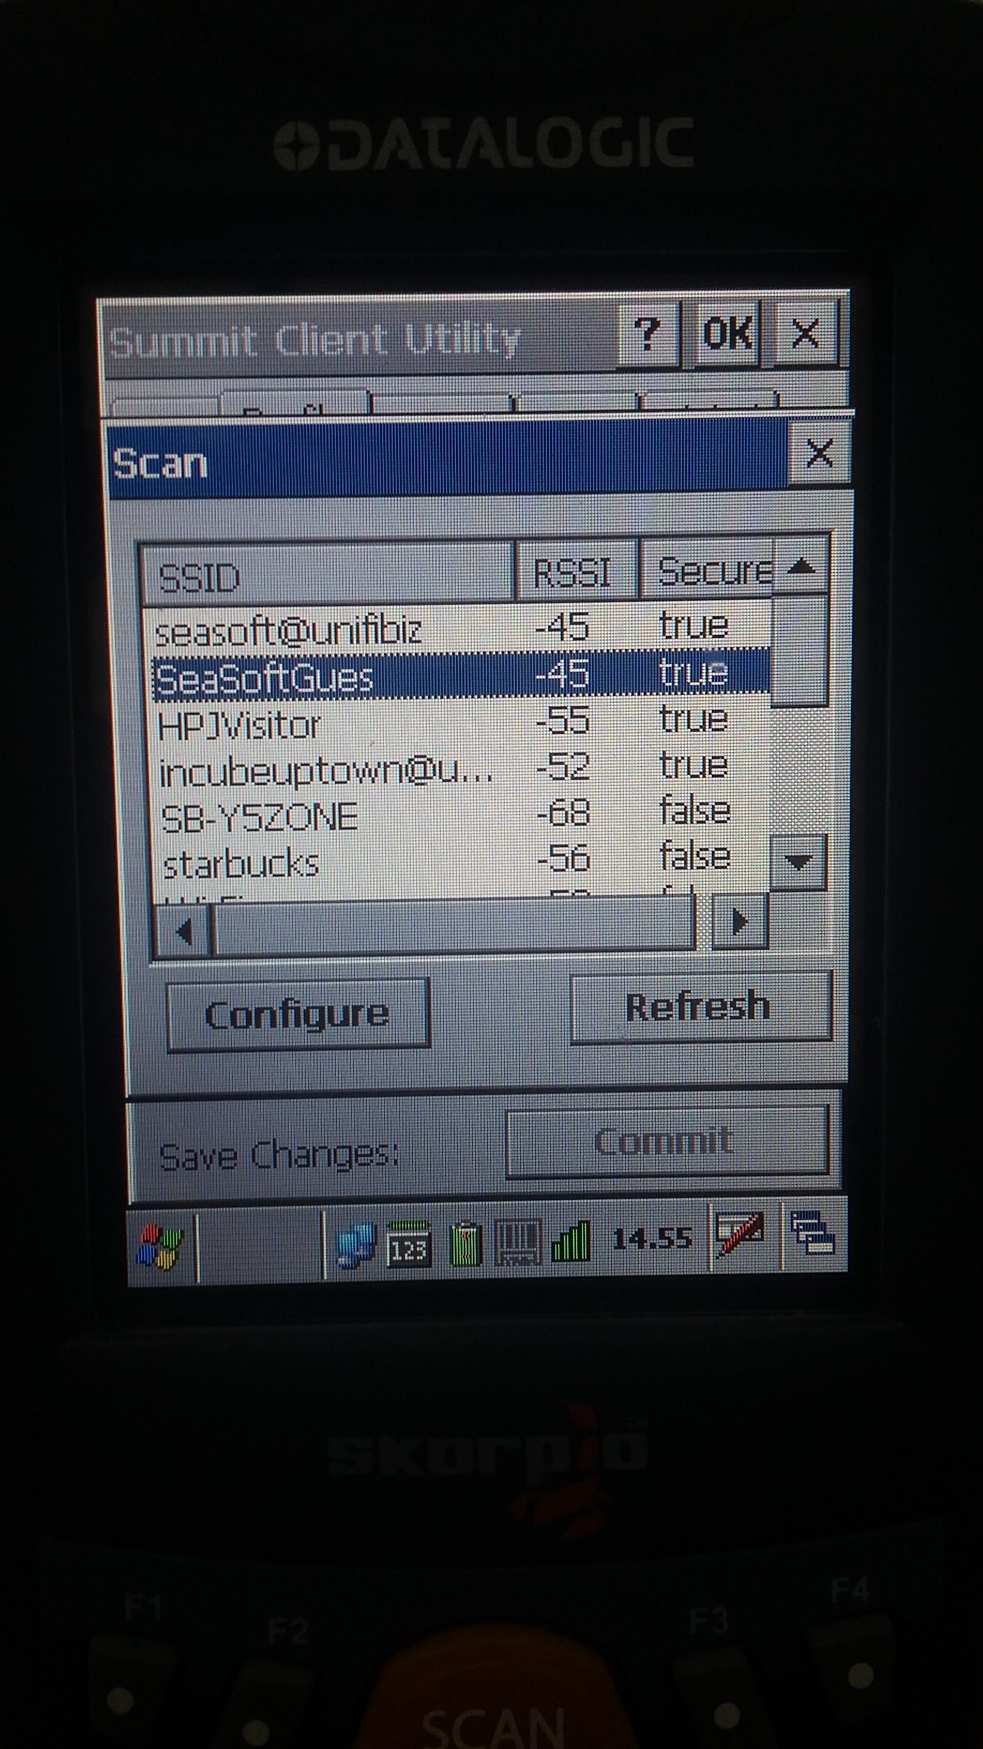This screenshot has width=983, height=1749.
Task: Select the HPJVisitor network row
Action: 462,722
